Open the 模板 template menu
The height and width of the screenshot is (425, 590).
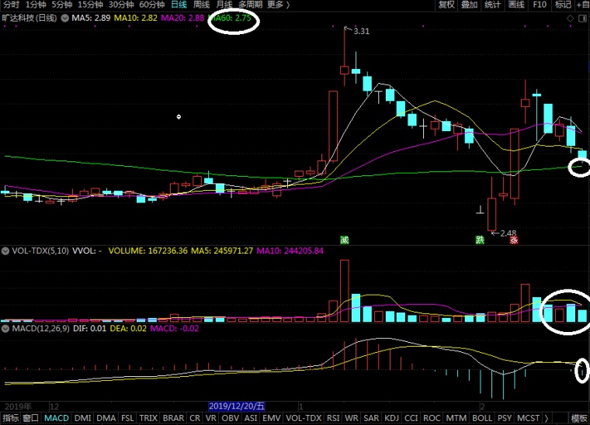click(x=579, y=418)
